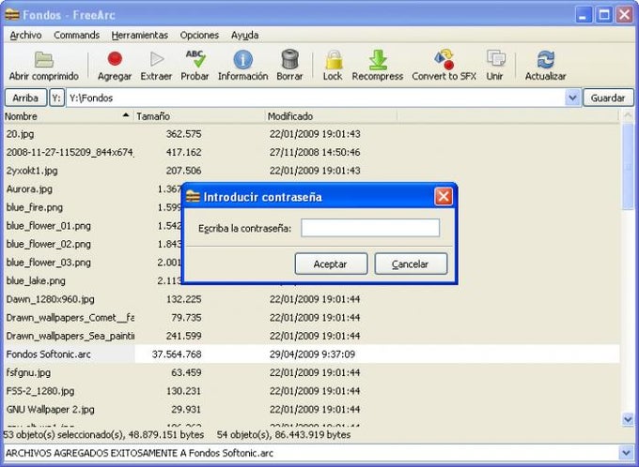Select file FSS-2_1280.jpg

click(40, 391)
